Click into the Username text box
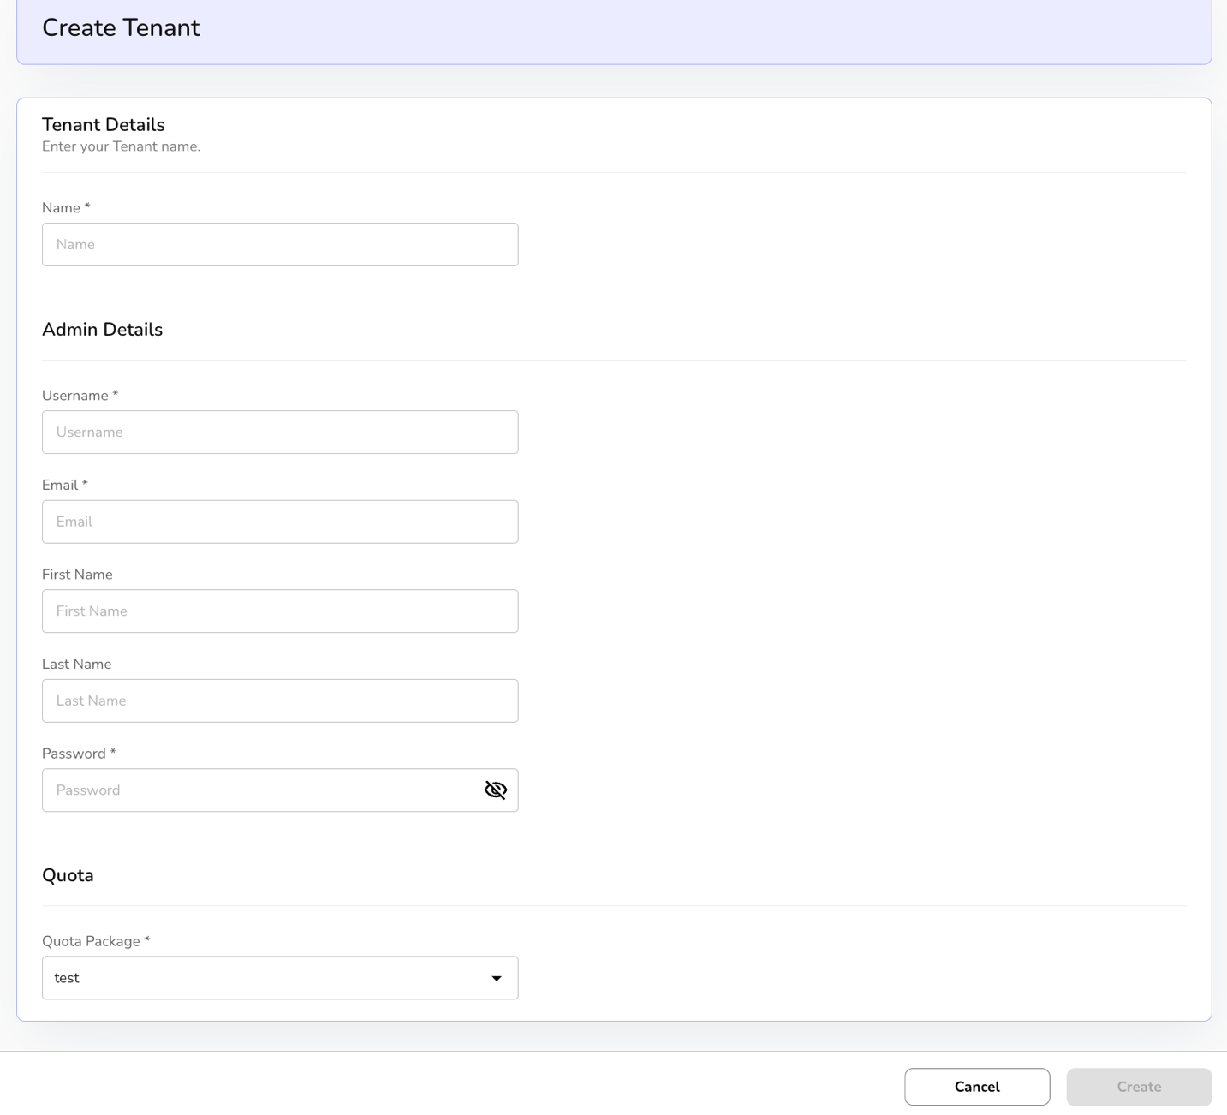The height and width of the screenshot is (1115, 1227). [279, 432]
